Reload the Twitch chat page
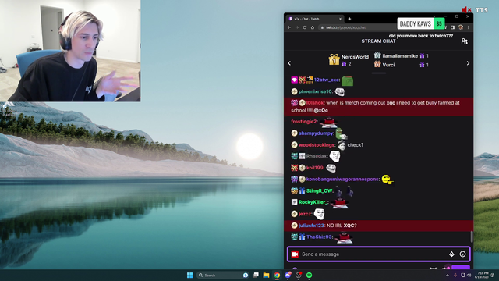 [305, 27]
